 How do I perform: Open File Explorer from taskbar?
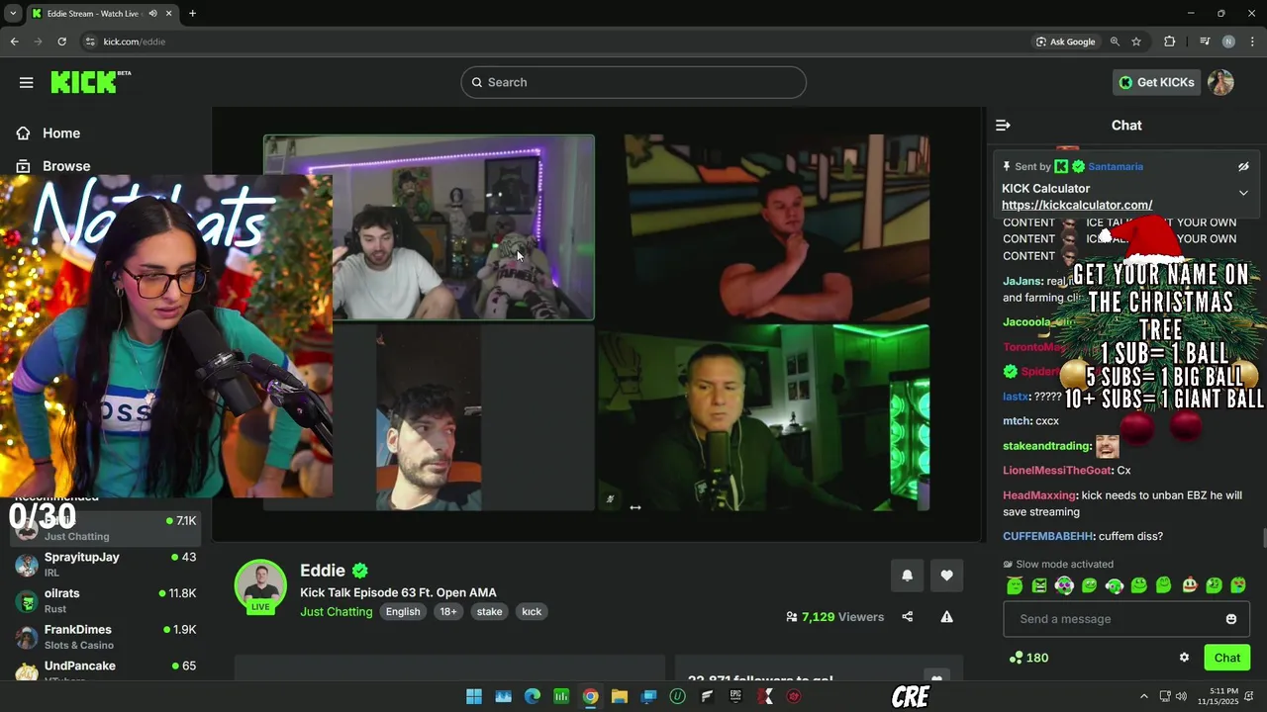619,696
